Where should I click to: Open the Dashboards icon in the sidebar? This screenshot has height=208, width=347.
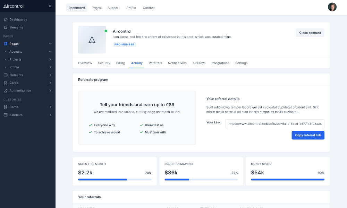point(5,19)
